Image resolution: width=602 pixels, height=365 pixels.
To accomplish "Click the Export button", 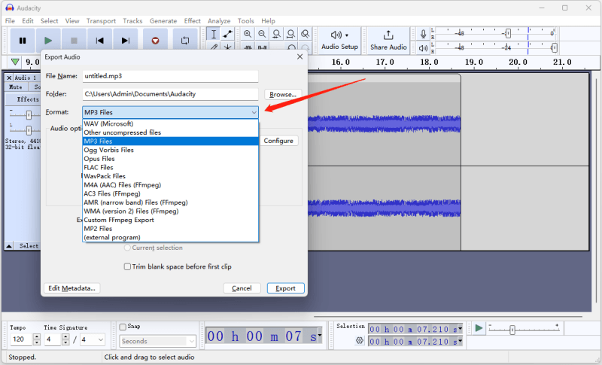I will point(286,288).
